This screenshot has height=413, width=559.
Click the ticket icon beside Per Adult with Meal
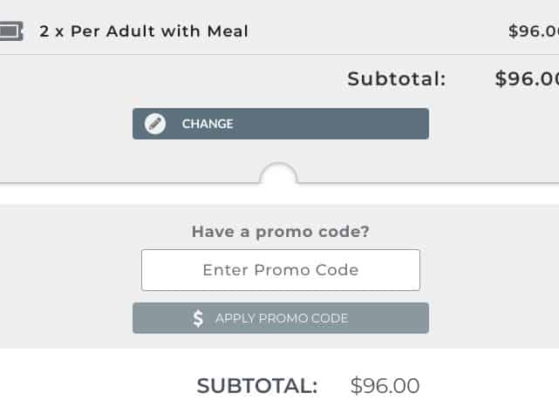11,31
